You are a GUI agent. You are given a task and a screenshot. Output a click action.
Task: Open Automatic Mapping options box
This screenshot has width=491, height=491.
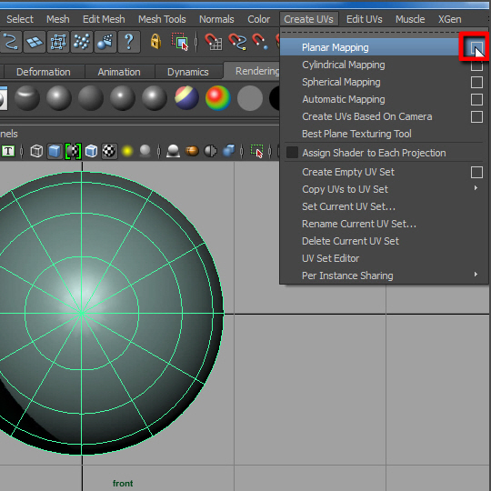pos(476,100)
